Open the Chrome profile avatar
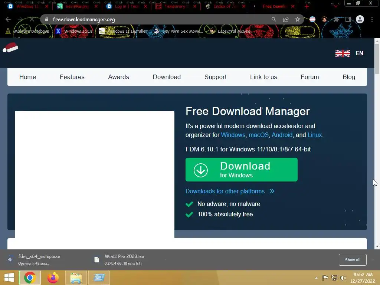The image size is (380, 285). coord(360,19)
